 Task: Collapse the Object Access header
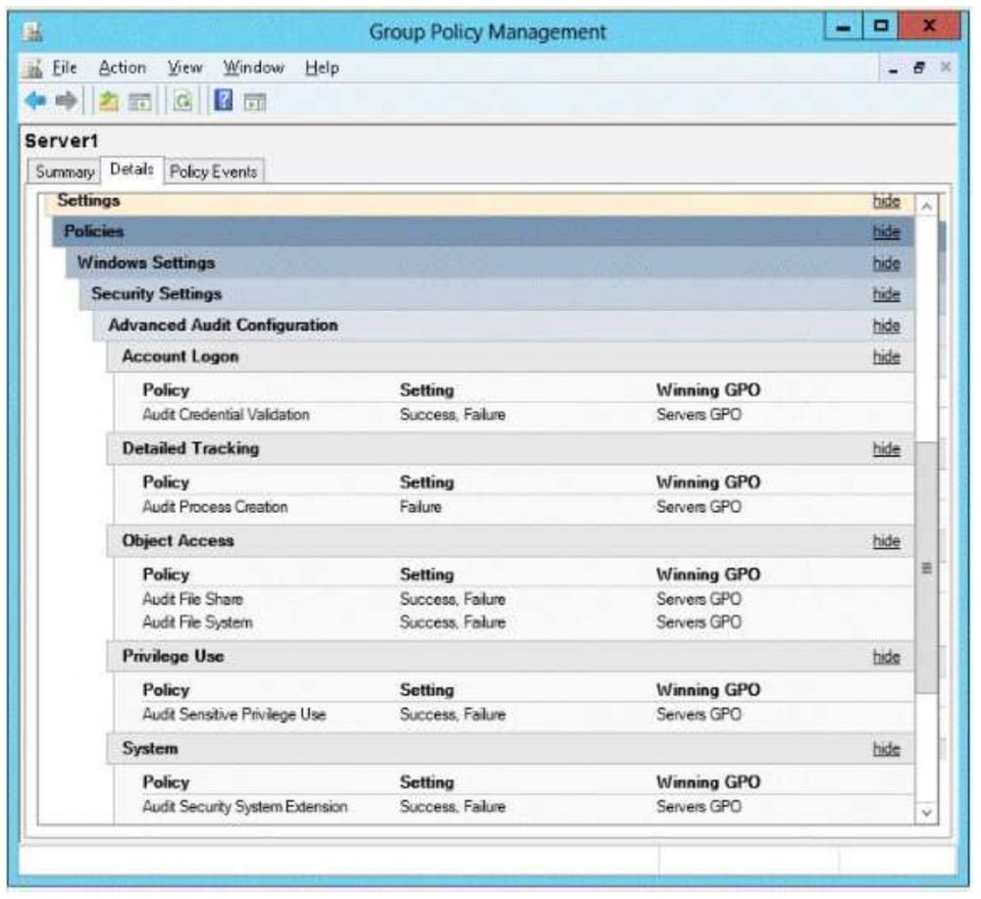coord(510,541)
